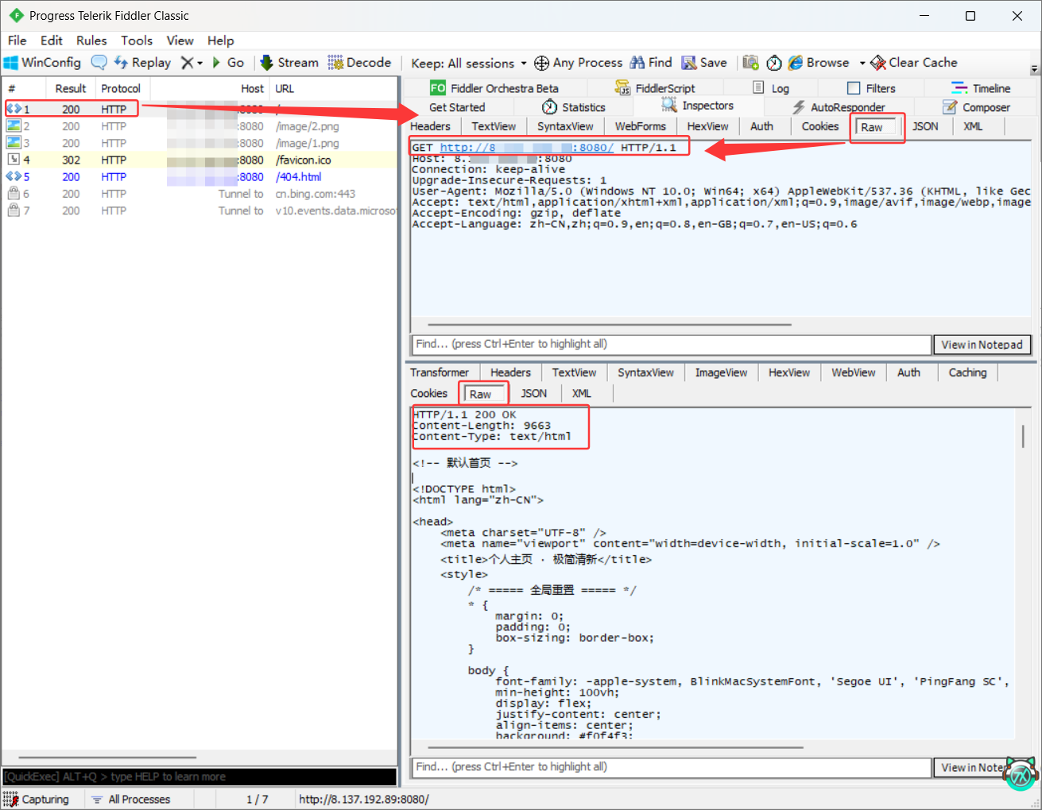Focus the request Find input field
1042x810 pixels.
(671, 344)
